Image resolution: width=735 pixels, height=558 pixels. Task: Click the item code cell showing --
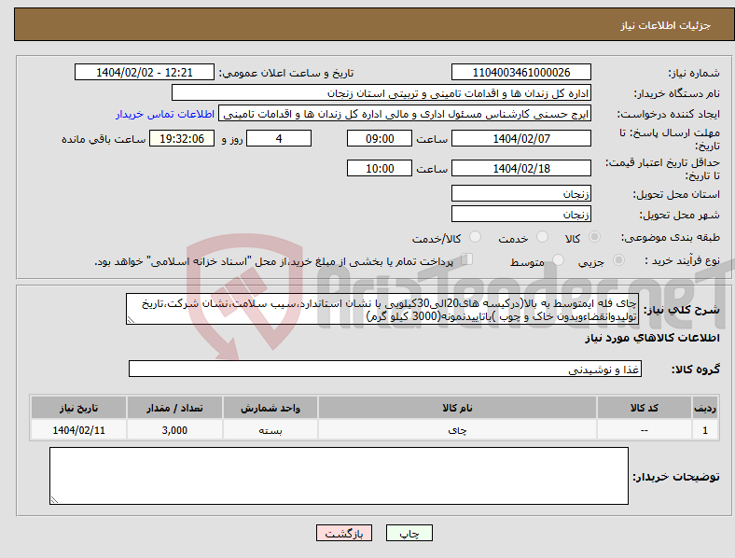(645, 430)
